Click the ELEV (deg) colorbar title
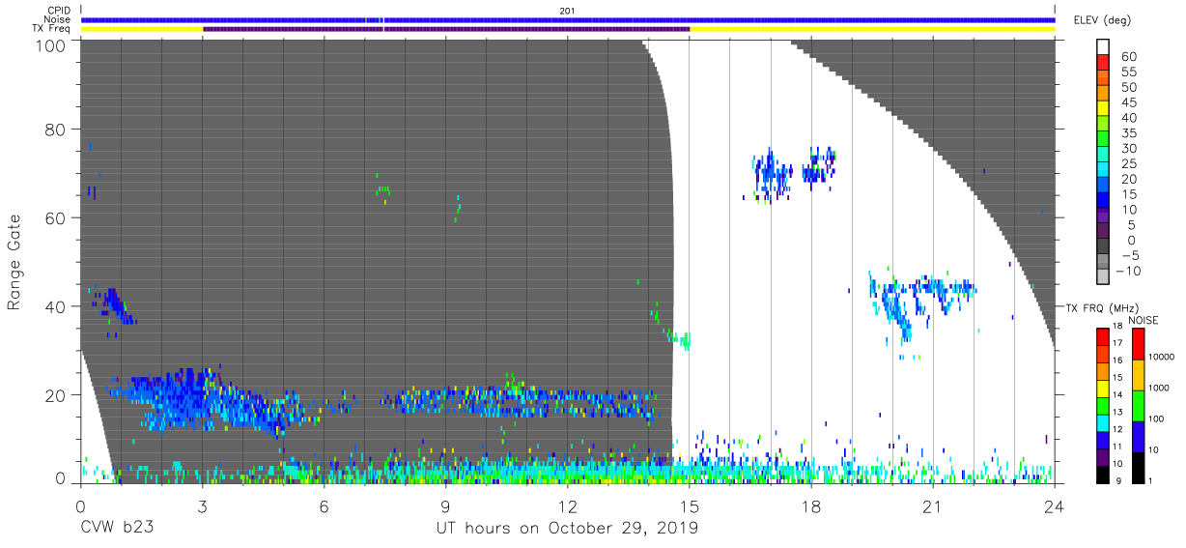 tap(1104, 20)
